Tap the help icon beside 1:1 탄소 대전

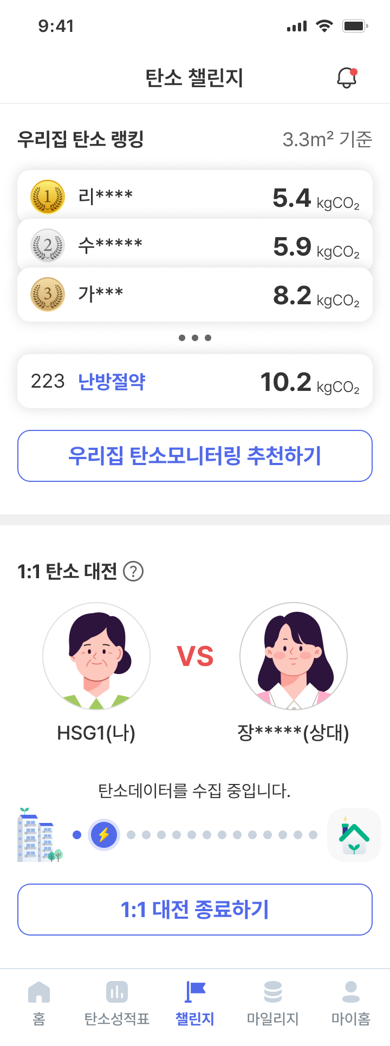133,571
